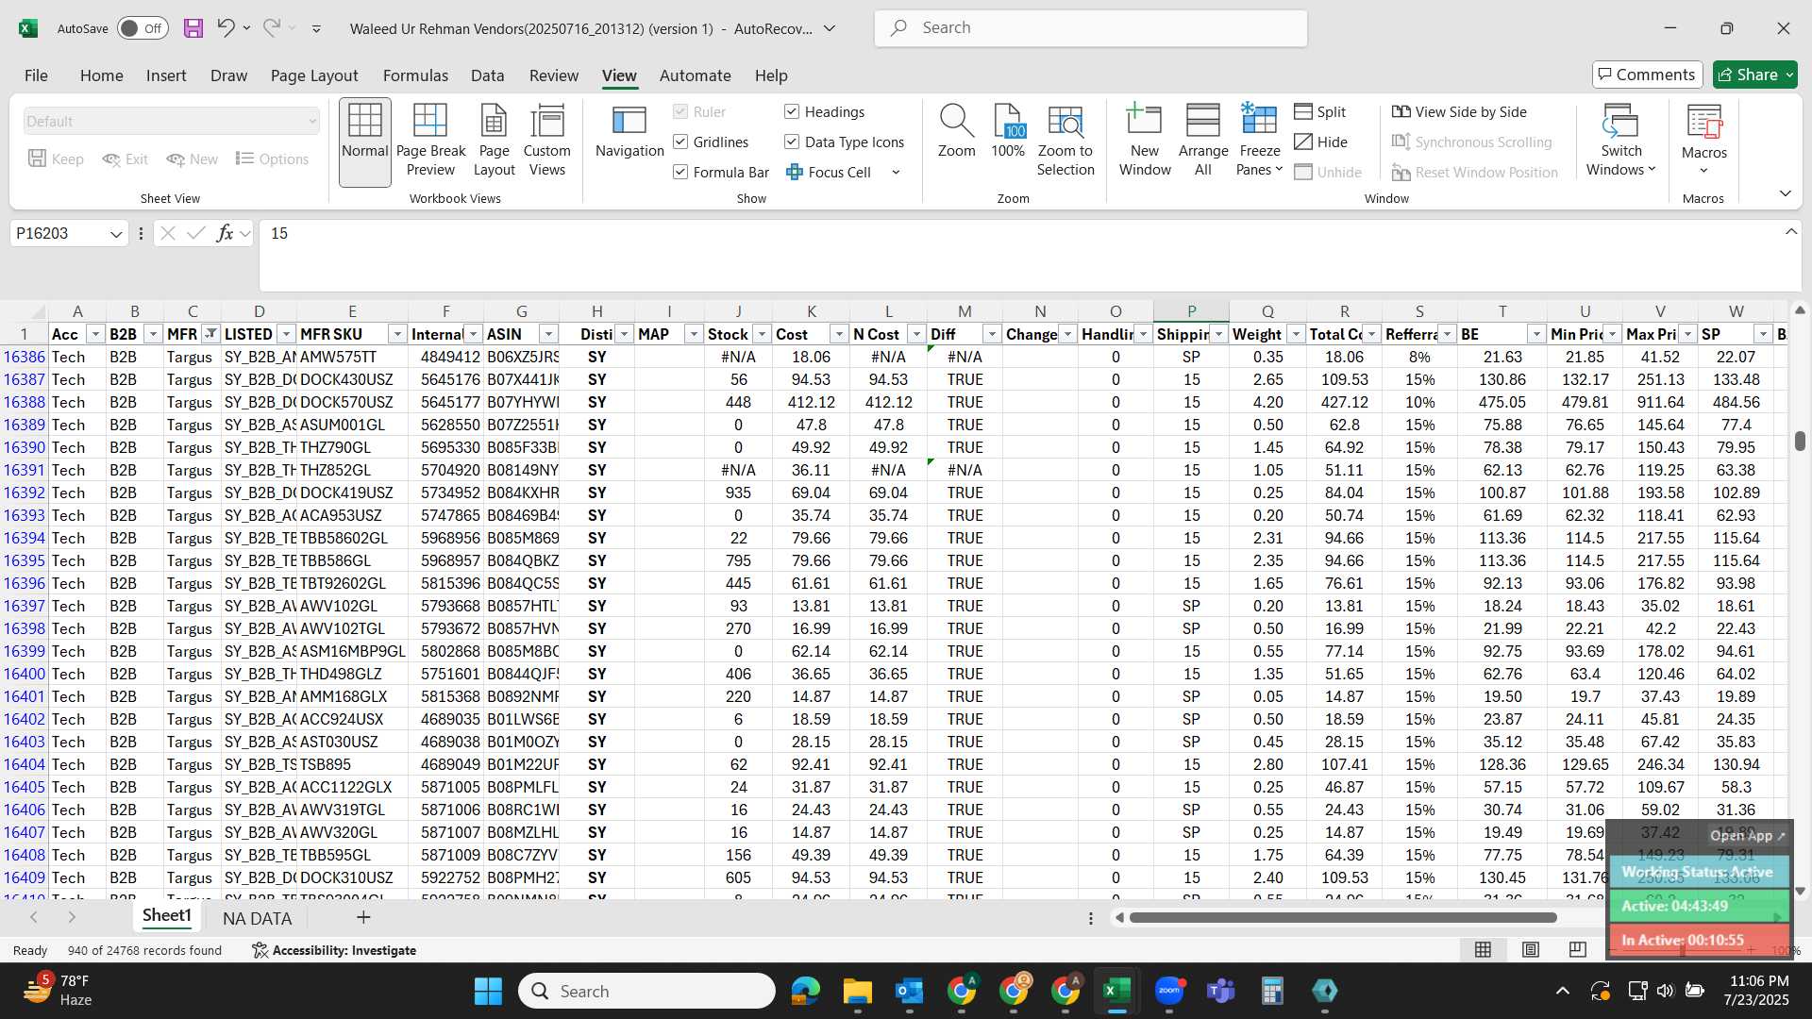Click the title bar Search field

pyautogui.click(x=1091, y=28)
